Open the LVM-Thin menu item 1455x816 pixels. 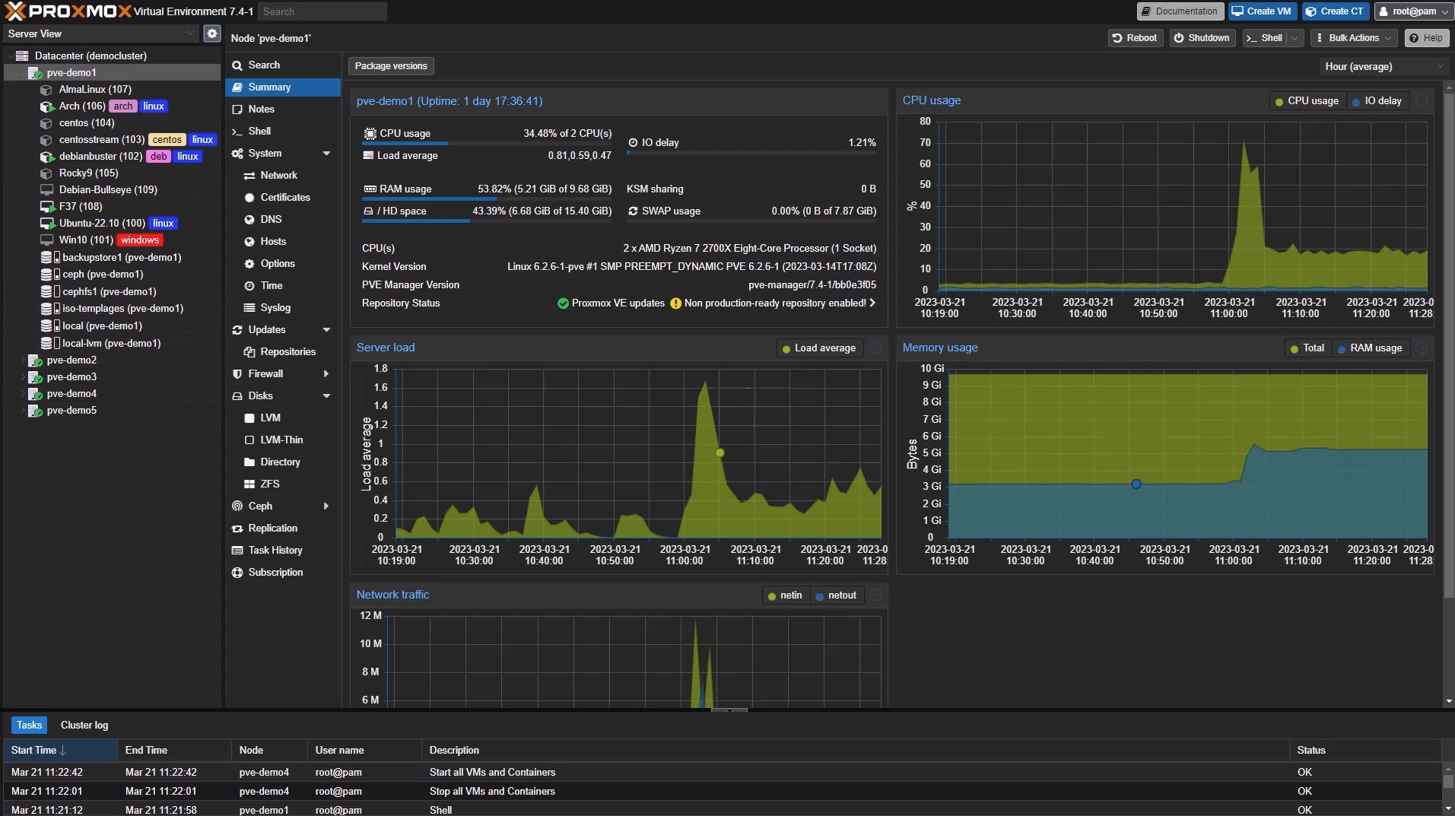tap(283, 440)
